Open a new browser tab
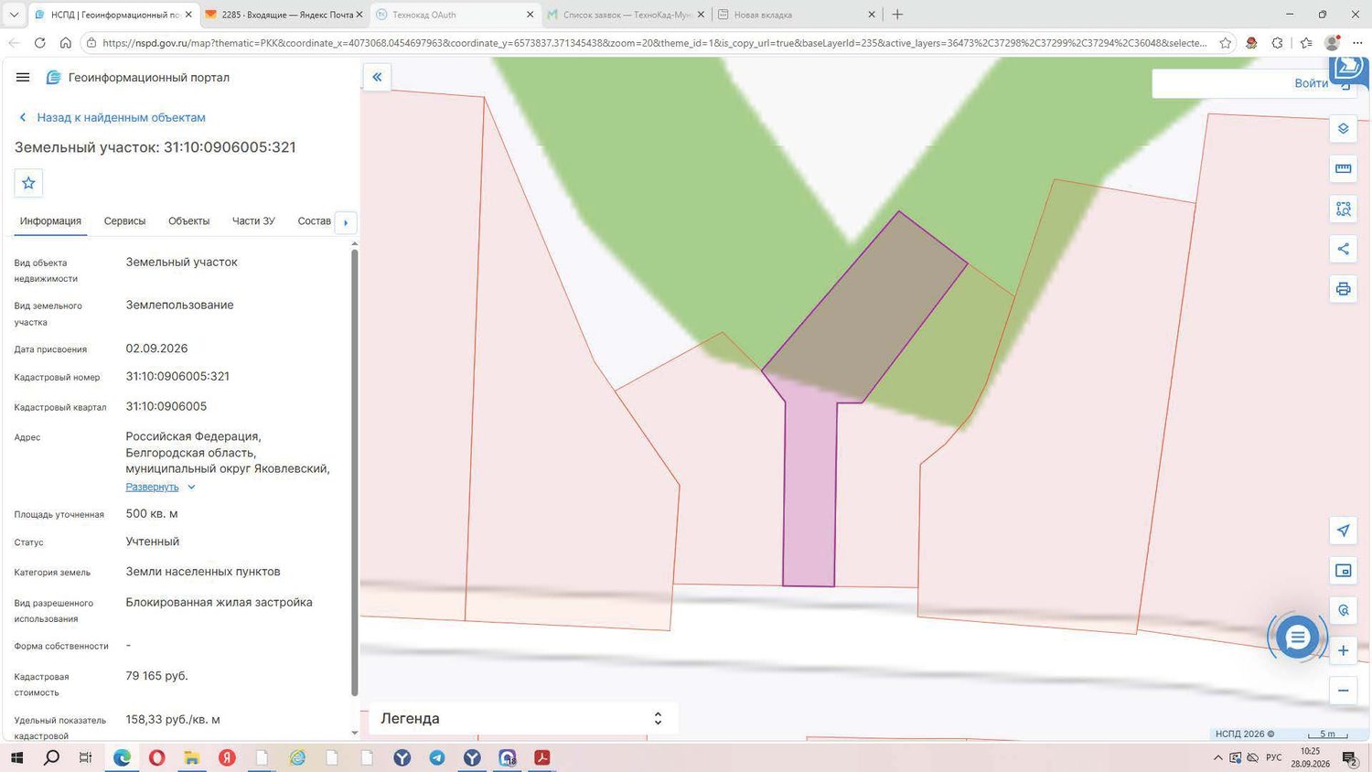 tap(897, 15)
